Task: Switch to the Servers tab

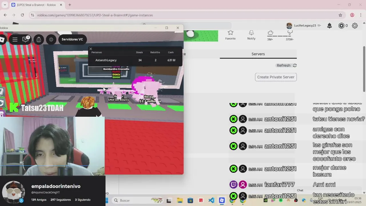Action: point(258,54)
